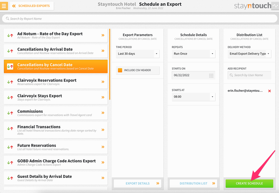Open Time Period dropdown showing Last 30 days

tap(138, 54)
